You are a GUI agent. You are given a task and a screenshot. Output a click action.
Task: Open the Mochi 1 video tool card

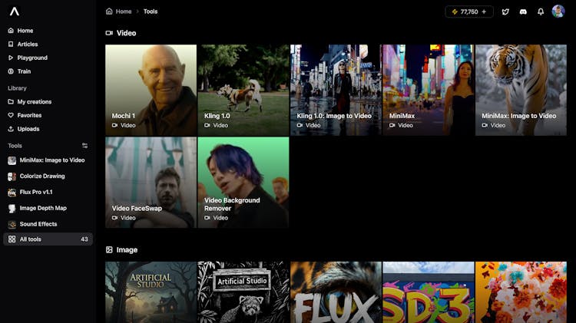151,91
